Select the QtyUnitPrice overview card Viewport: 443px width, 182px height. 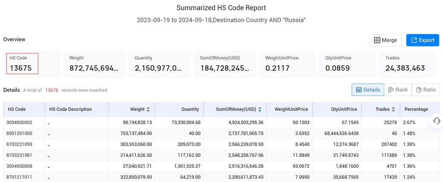coord(348,64)
